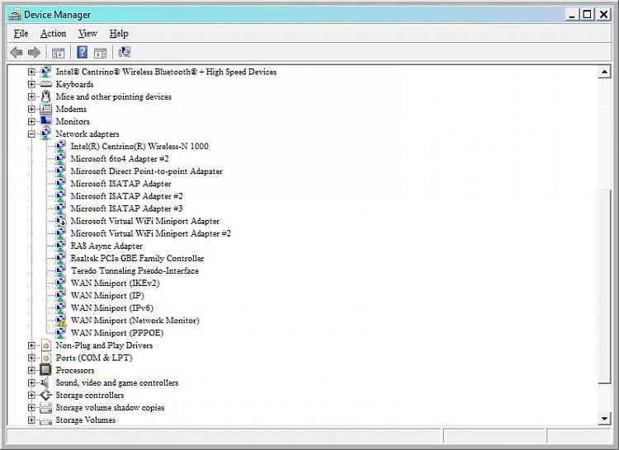Click the Processors chip icon
Image resolution: width=619 pixels, height=450 pixels.
[x=45, y=370]
